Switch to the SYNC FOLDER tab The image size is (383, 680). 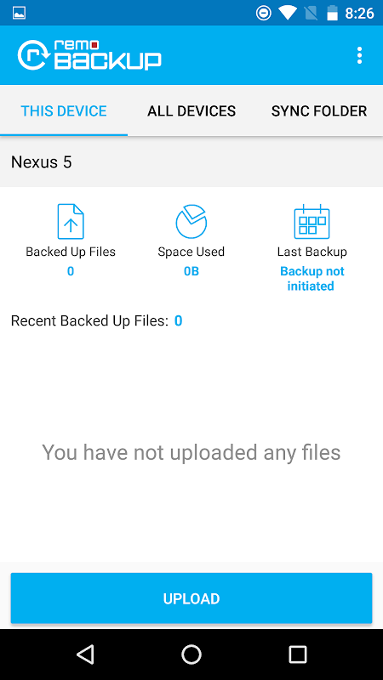[319, 111]
